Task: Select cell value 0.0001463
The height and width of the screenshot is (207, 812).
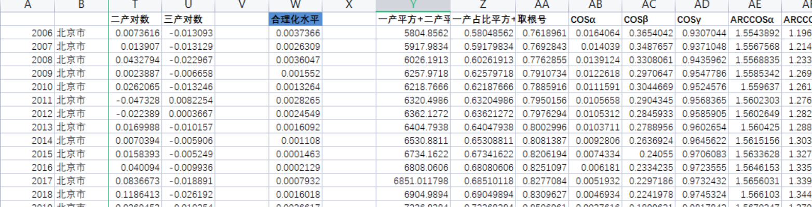Action: tap(296, 154)
